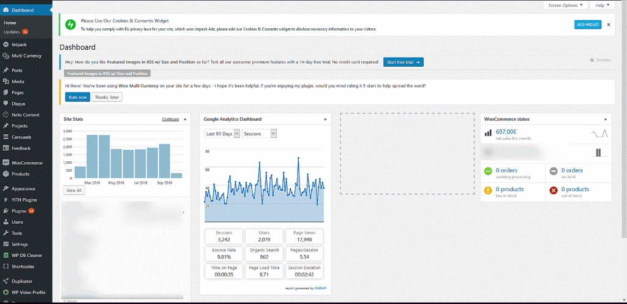This screenshot has height=304, width=627.
Task: Click the Disqus comment bubble icon
Action: pos(6,104)
